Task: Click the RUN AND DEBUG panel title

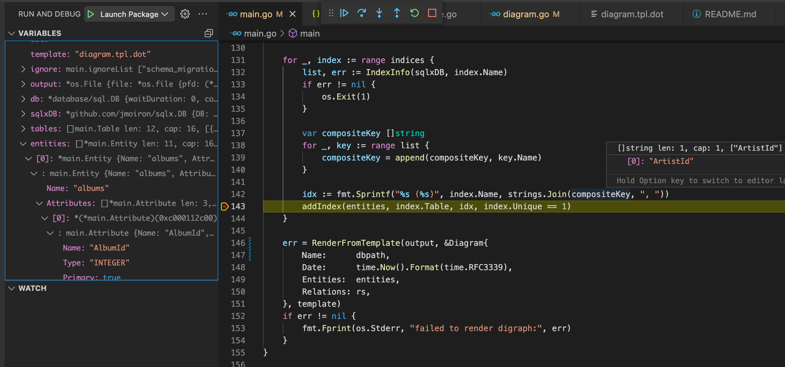Action: [49, 14]
